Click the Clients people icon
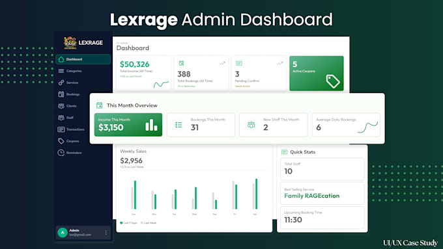 (x=61, y=106)
